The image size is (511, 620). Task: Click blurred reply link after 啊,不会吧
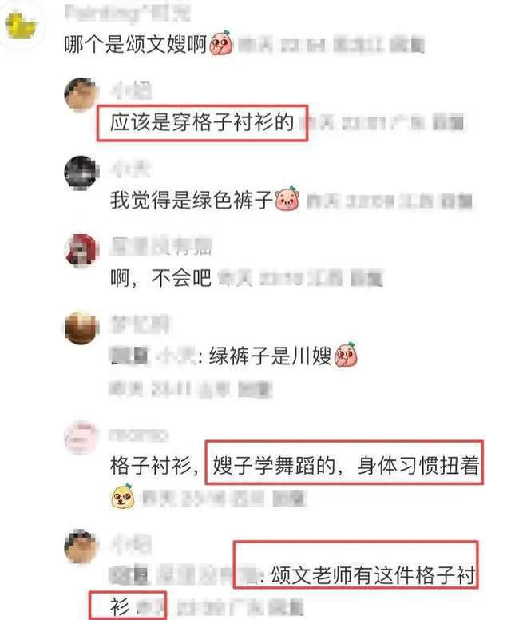click(366, 279)
